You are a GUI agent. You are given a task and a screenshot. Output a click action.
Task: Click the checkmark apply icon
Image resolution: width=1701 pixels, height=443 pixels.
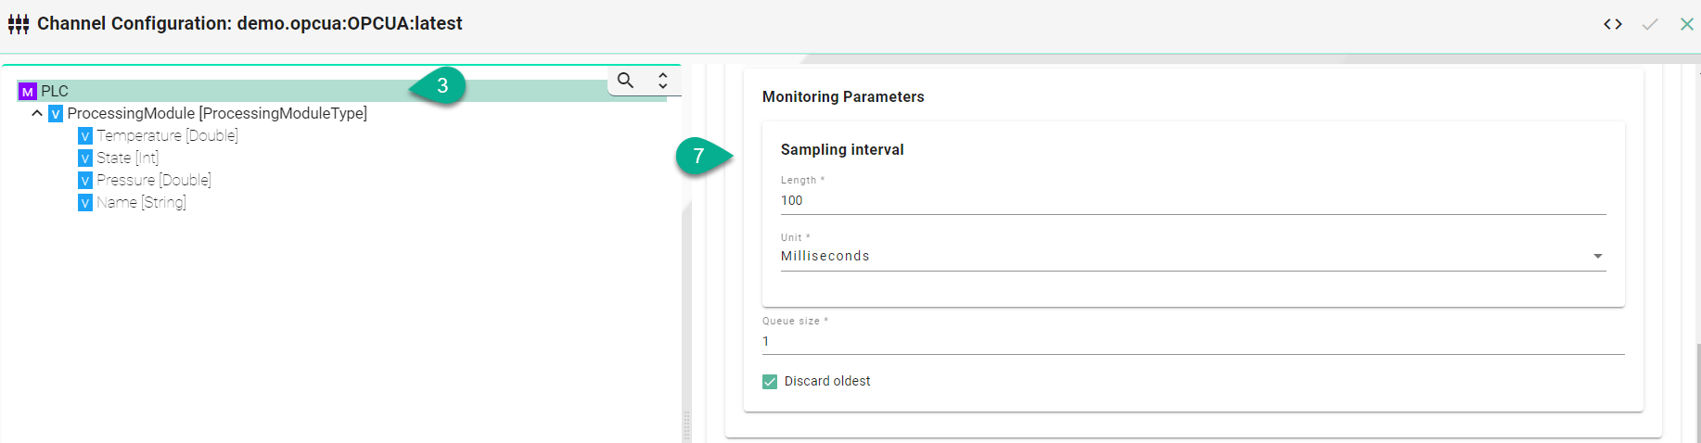coord(1650,25)
